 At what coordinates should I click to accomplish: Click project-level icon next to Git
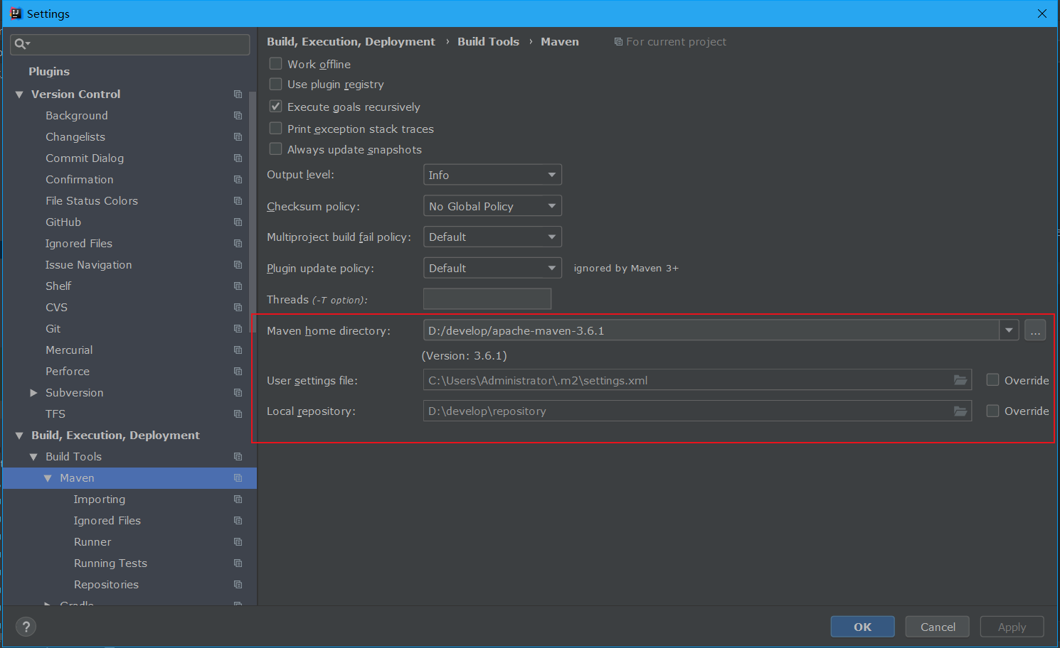click(238, 329)
